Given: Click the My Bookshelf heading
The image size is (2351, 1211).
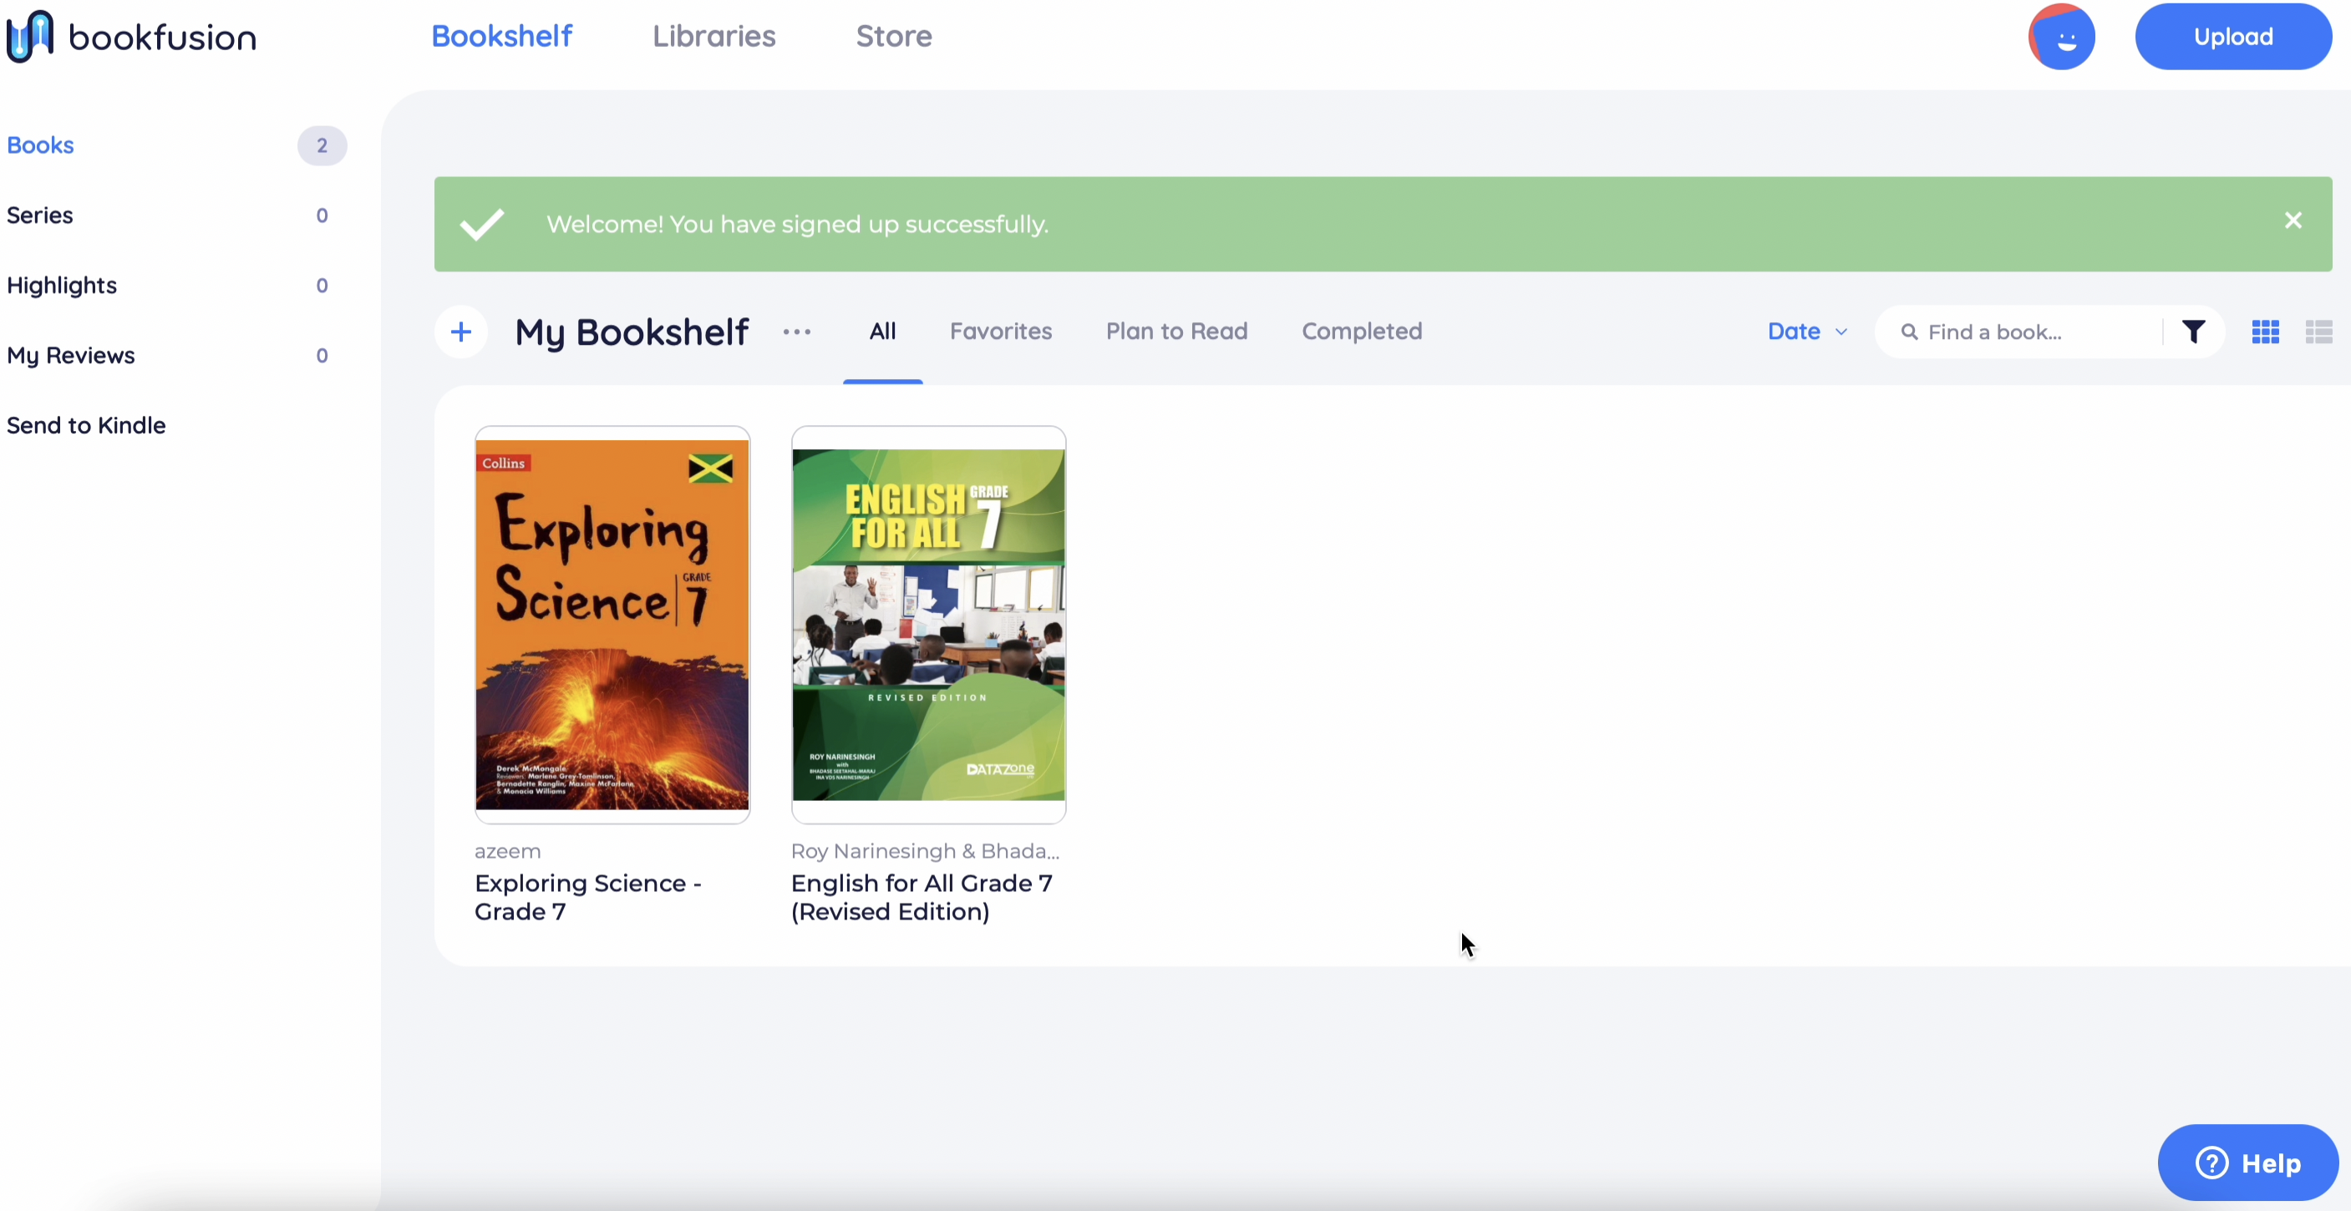Looking at the screenshot, I should [x=632, y=332].
